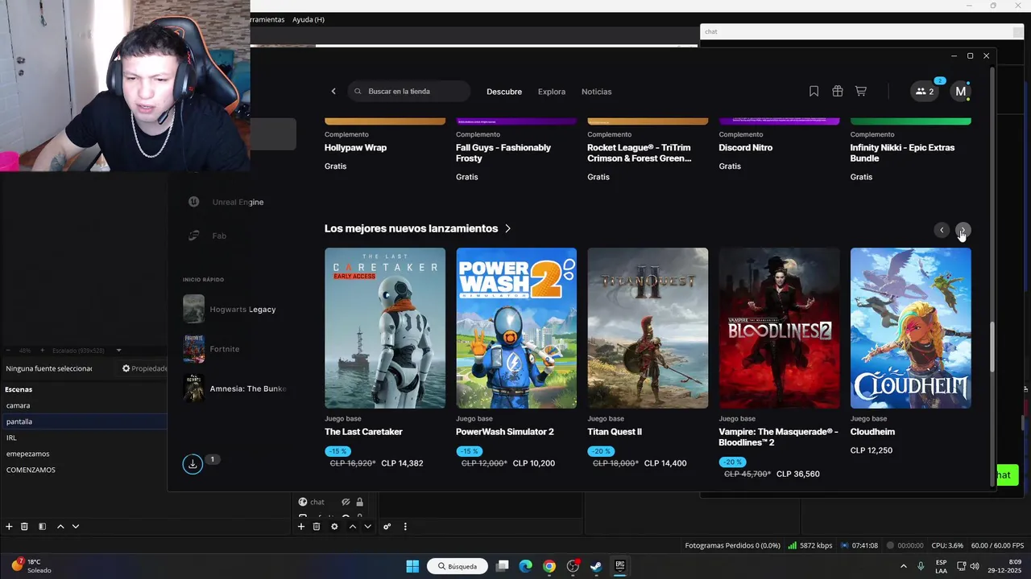Screen dimensions: 1031x579
Task: Toggle lock for the chat source
Action: 360,502
